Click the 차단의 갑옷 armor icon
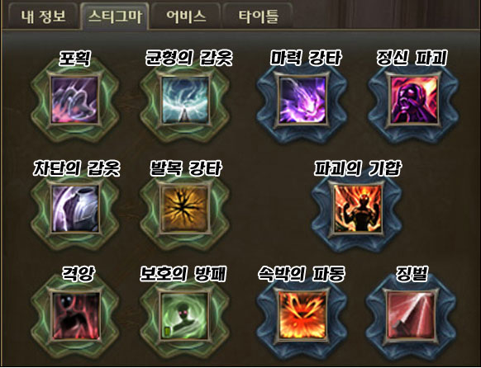 click(x=74, y=209)
